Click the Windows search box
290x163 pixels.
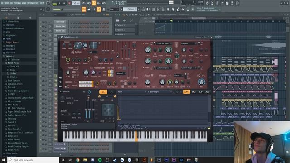[33, 160]
